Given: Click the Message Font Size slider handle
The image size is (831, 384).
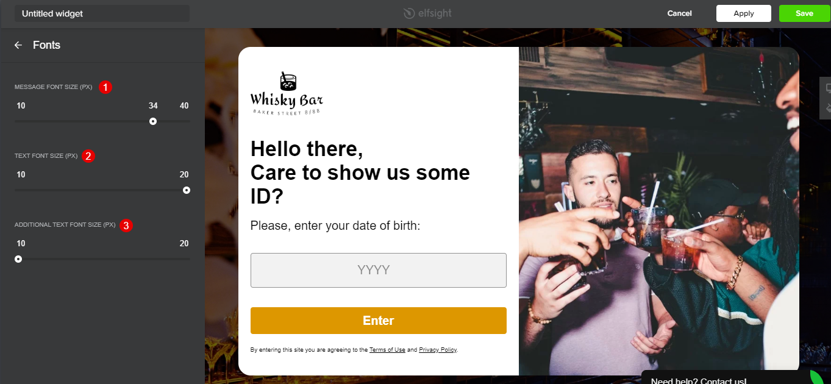Looking at the screenshot, I should point(153,121).
